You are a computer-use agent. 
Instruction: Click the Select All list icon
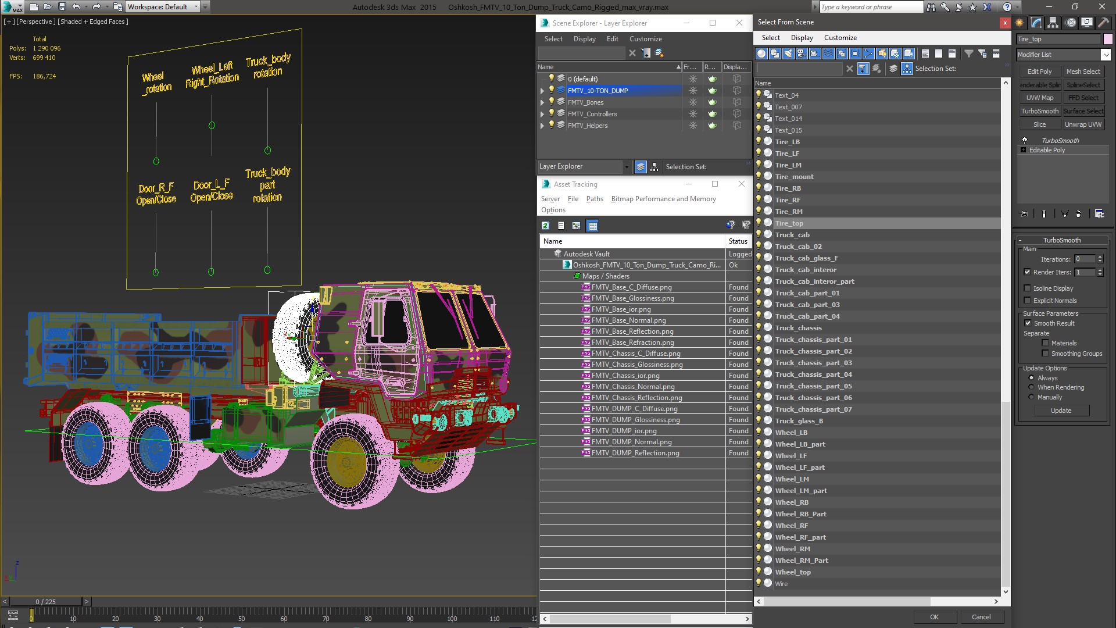click(x=925, y=53)
